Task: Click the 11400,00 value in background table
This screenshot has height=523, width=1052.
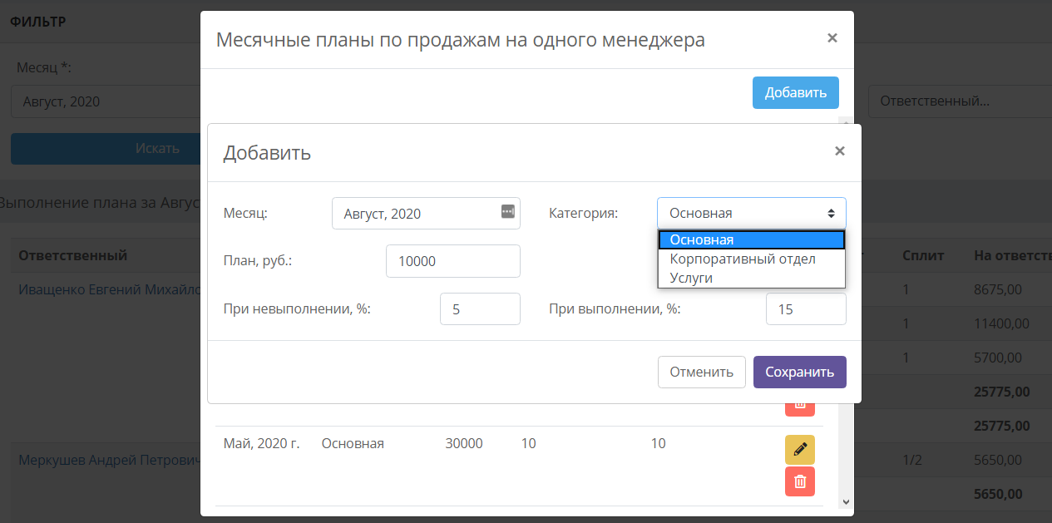Action: point(1002,323)
